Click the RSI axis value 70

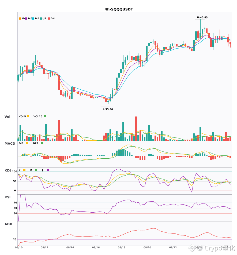click(15, 202)
